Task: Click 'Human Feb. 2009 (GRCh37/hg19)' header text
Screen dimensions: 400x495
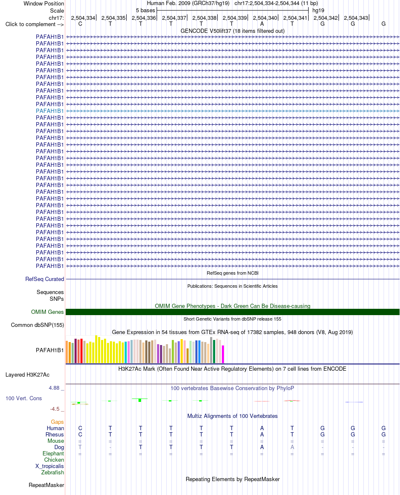Action: click(188, 3)
